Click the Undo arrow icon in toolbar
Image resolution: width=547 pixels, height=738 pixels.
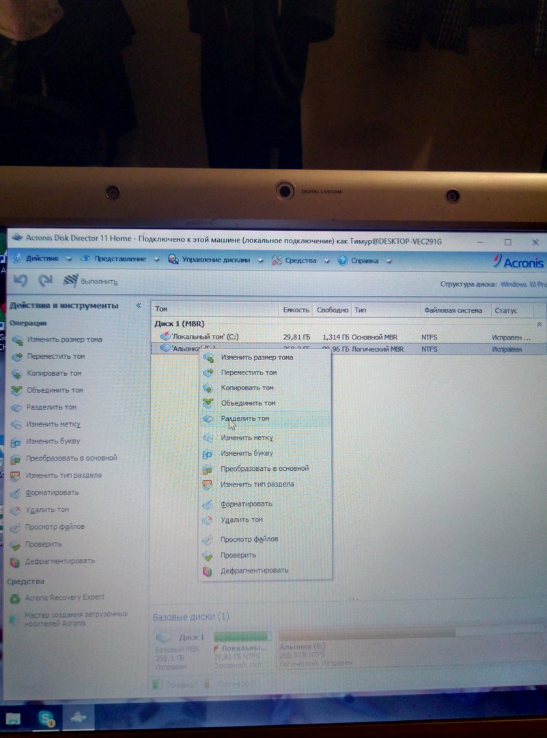[x=20, y=281]
